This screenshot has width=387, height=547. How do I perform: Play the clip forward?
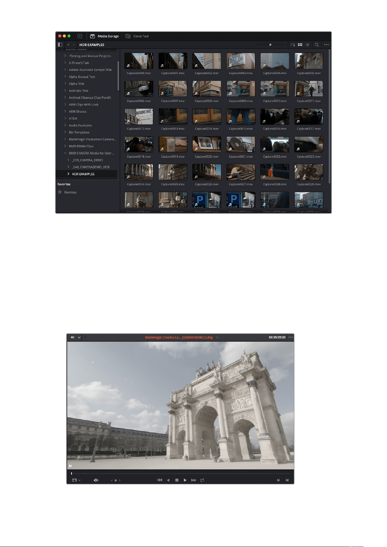(x=185, y=480)
